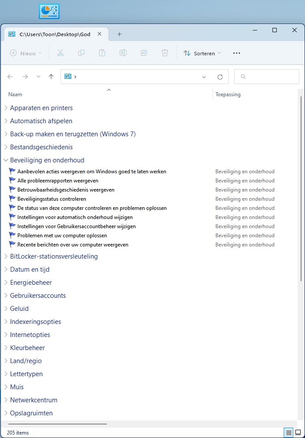Click flag icon beside Problemen met uw computer oplossen
Image resolution: width=305 pixels, height=438 pixels.
point(12,235)
